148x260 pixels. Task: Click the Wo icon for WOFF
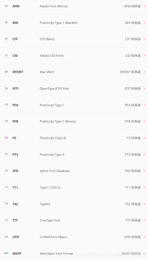tap(6, 253)
